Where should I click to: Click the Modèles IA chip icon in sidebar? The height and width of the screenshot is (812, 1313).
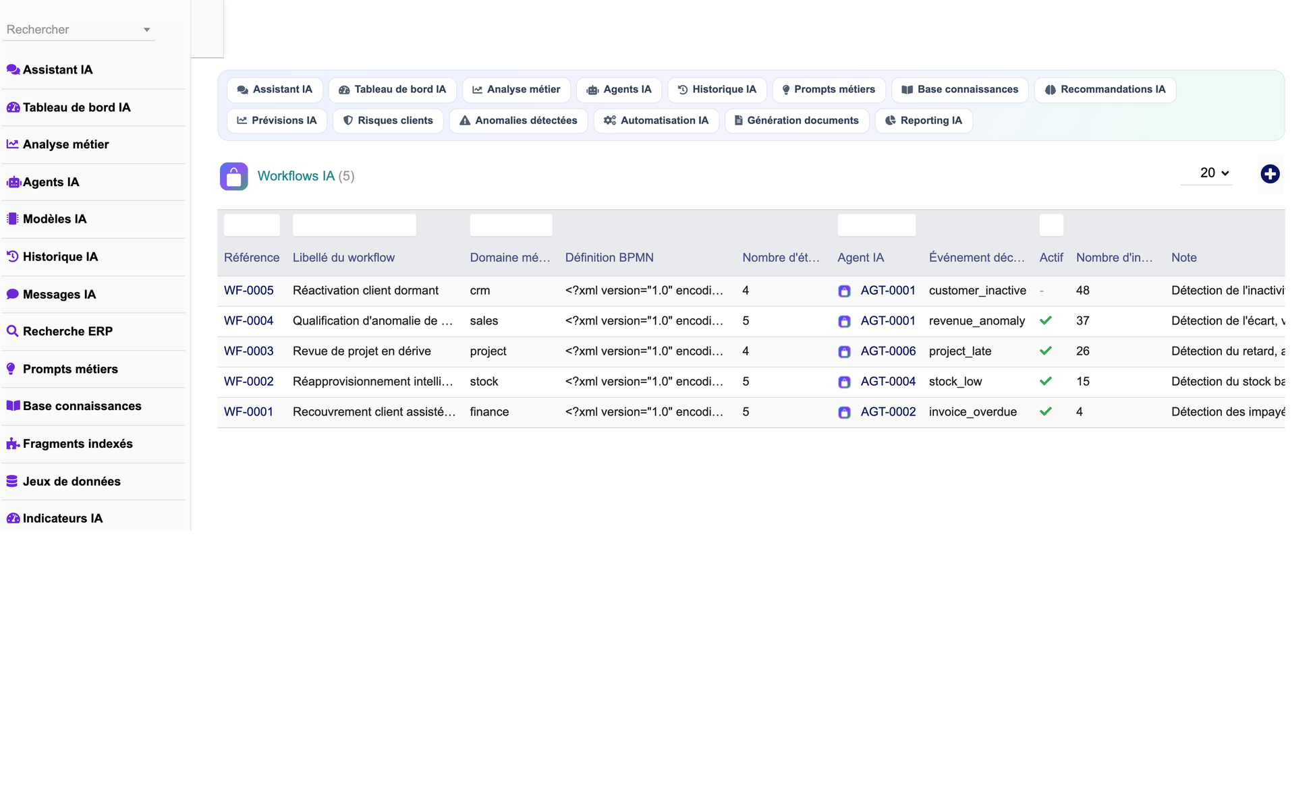tap(12, 219)
